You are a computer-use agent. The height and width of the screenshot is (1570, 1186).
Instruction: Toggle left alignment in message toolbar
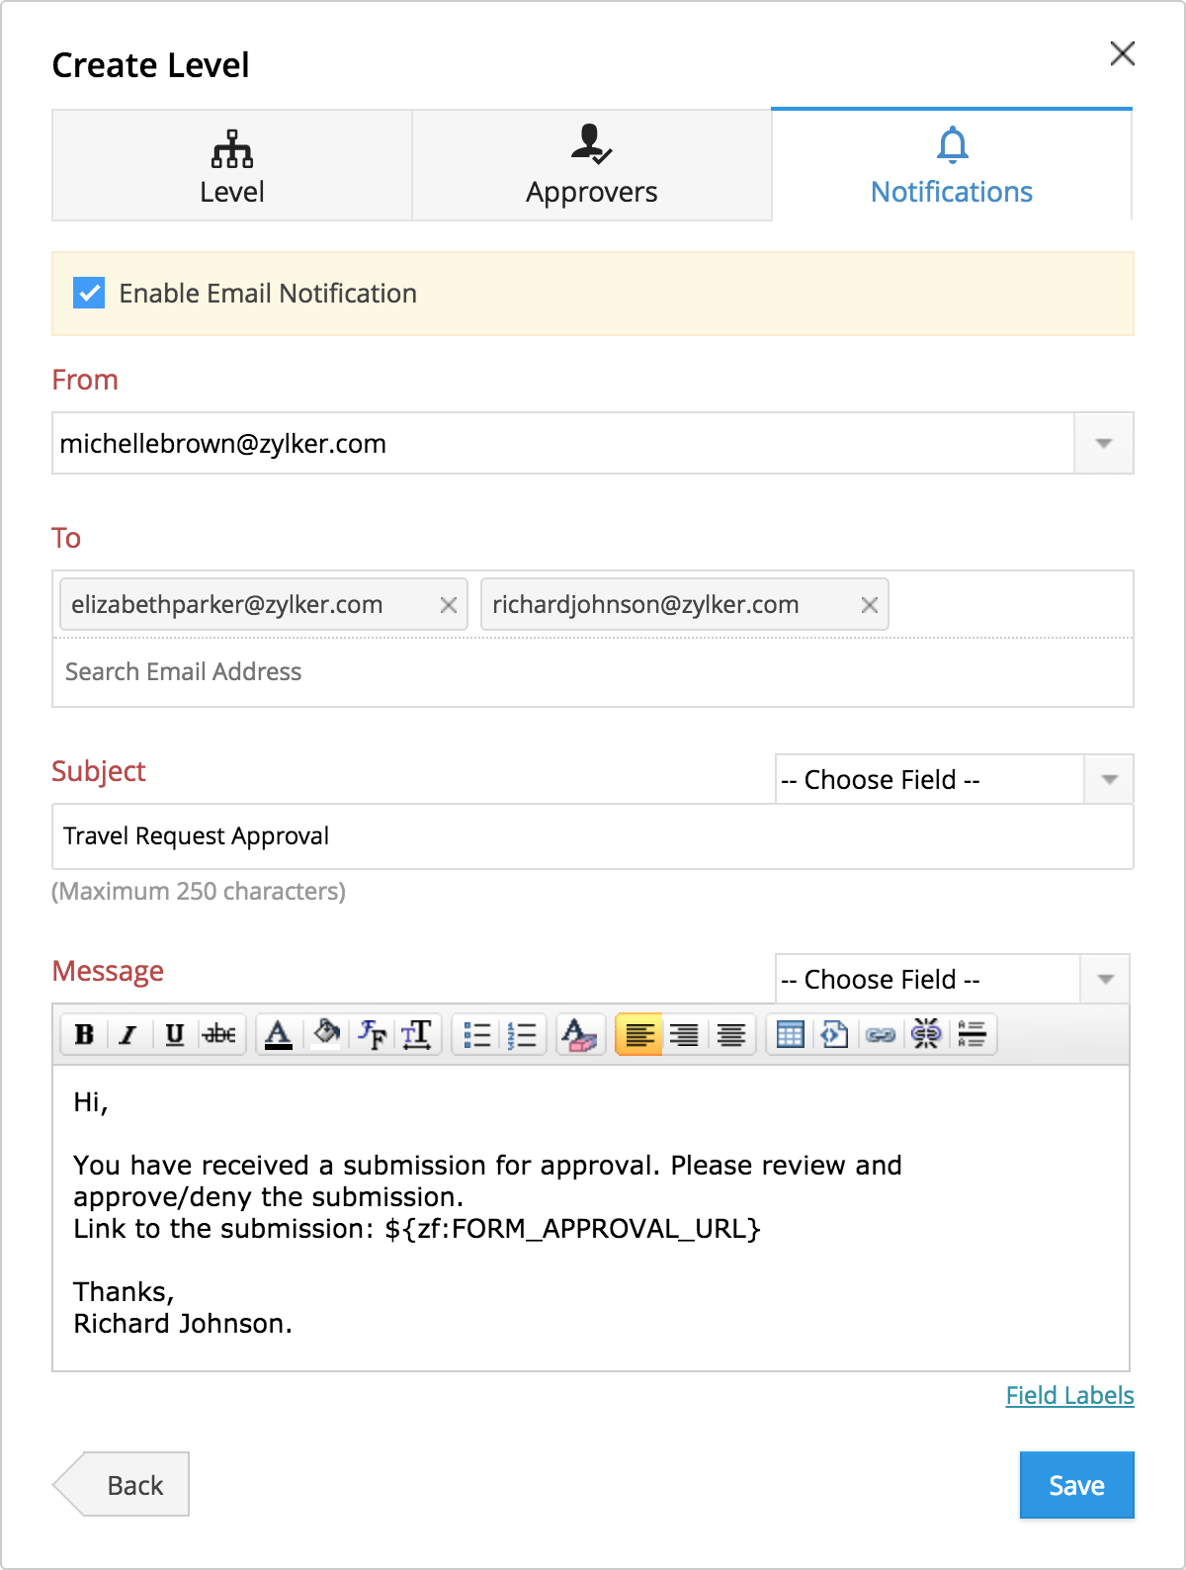click(639, 1034)
